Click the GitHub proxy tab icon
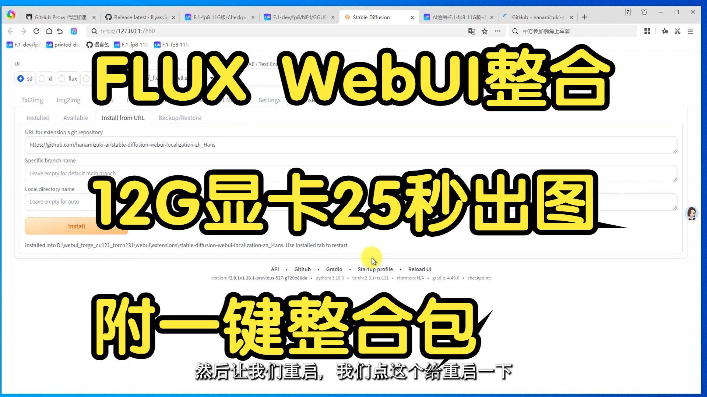The image size is (707, 397). point(28,17)
